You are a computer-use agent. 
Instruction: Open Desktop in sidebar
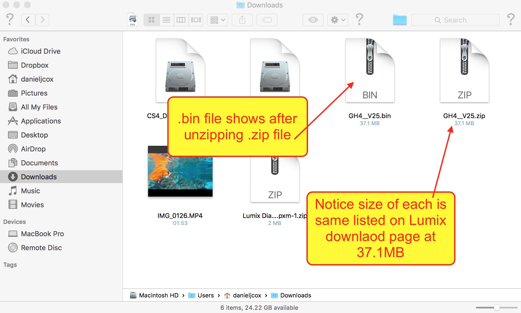click(x=61, y=135)
